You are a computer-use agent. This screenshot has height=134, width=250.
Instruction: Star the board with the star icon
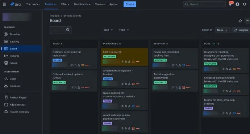click(240, 21)
